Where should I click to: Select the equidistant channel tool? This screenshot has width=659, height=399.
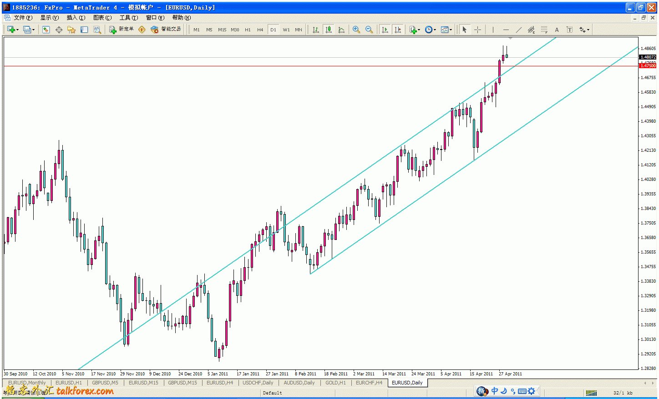pyautogui.click(x=531, y=30)
